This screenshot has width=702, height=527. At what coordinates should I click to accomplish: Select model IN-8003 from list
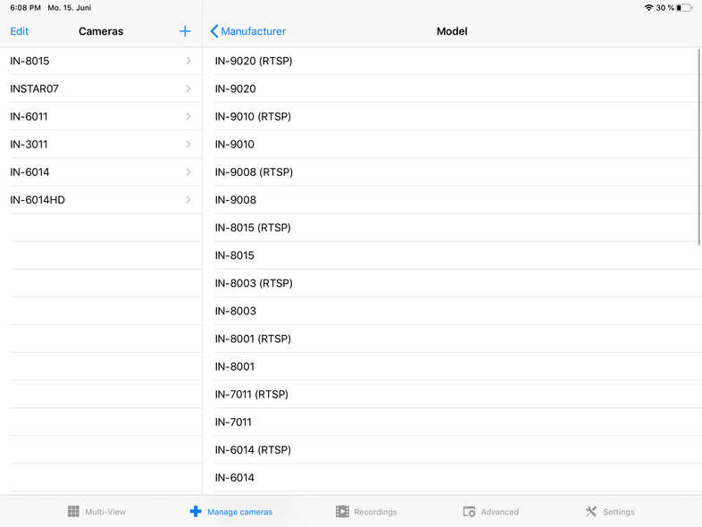coord(236,311)
